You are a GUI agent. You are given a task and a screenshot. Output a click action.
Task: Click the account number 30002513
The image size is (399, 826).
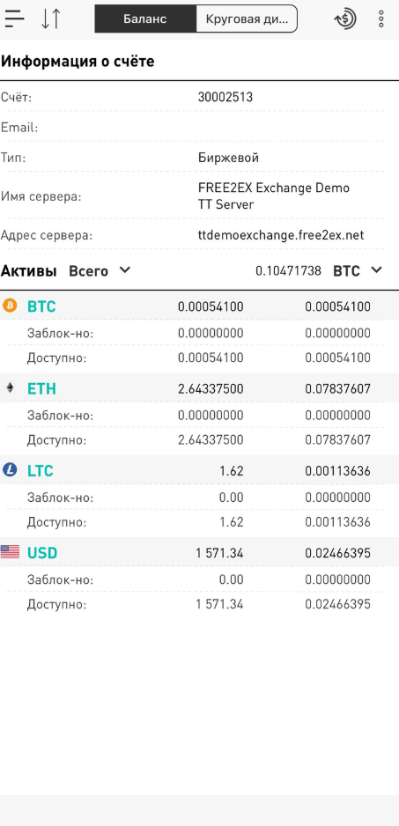tap(225, 98)
